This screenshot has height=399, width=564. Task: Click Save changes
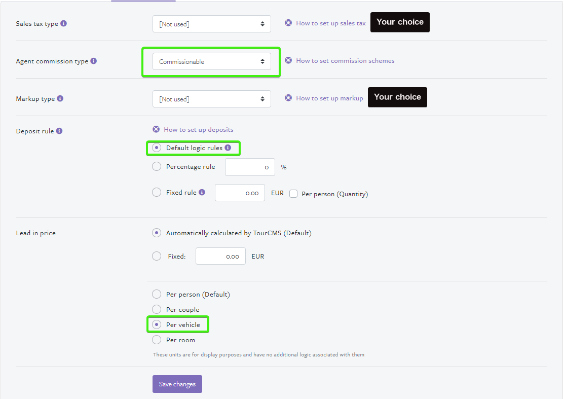(x=177, y=384)
